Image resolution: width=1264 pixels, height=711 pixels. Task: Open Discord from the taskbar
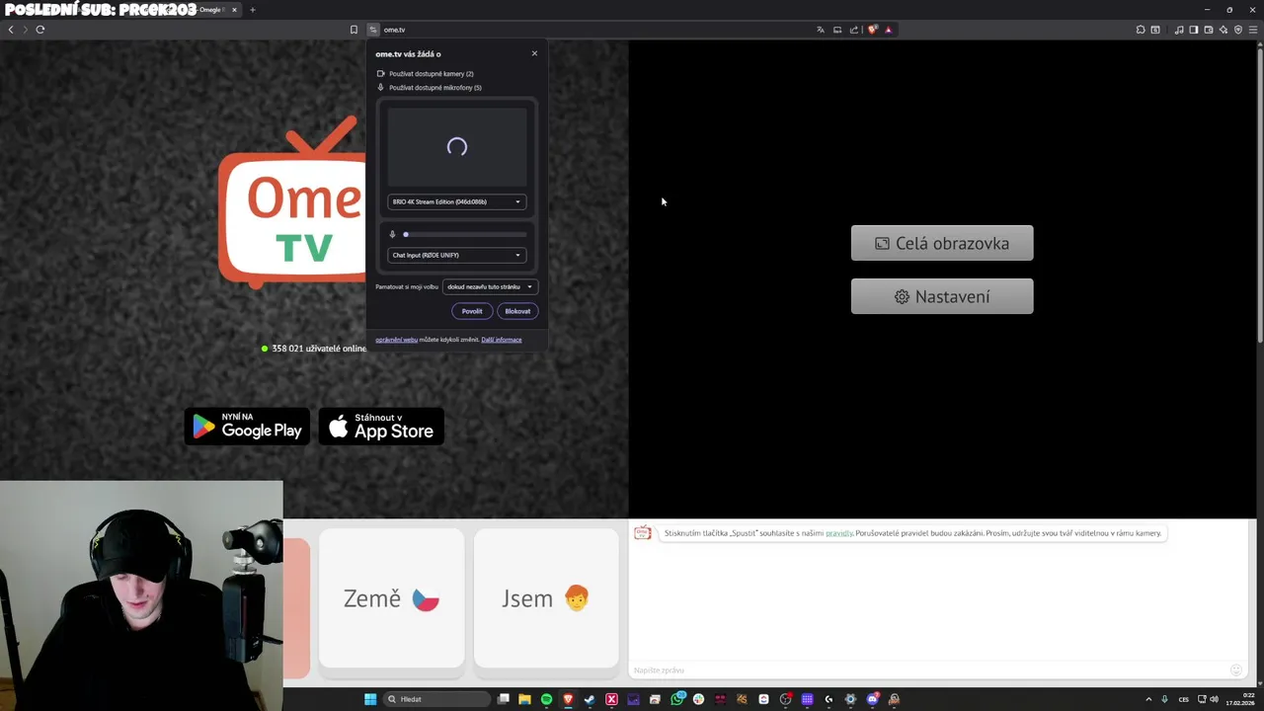tap(872, 699)
